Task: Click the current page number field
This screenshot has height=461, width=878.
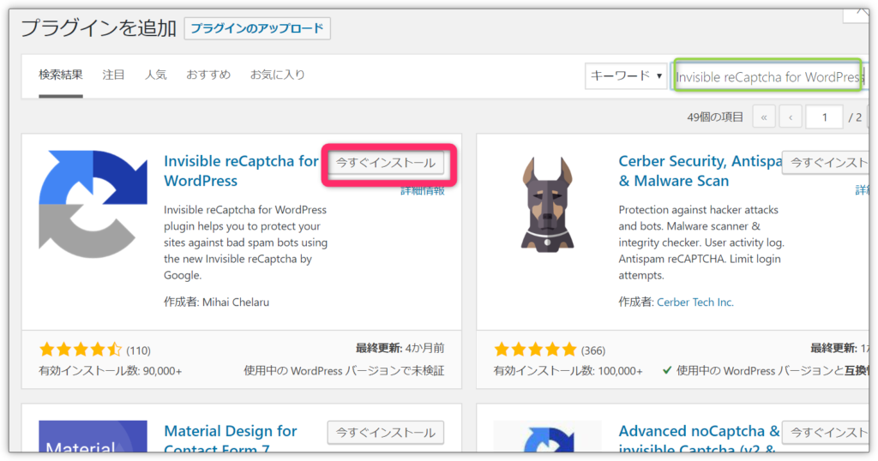Action: [x=825, y=117]
